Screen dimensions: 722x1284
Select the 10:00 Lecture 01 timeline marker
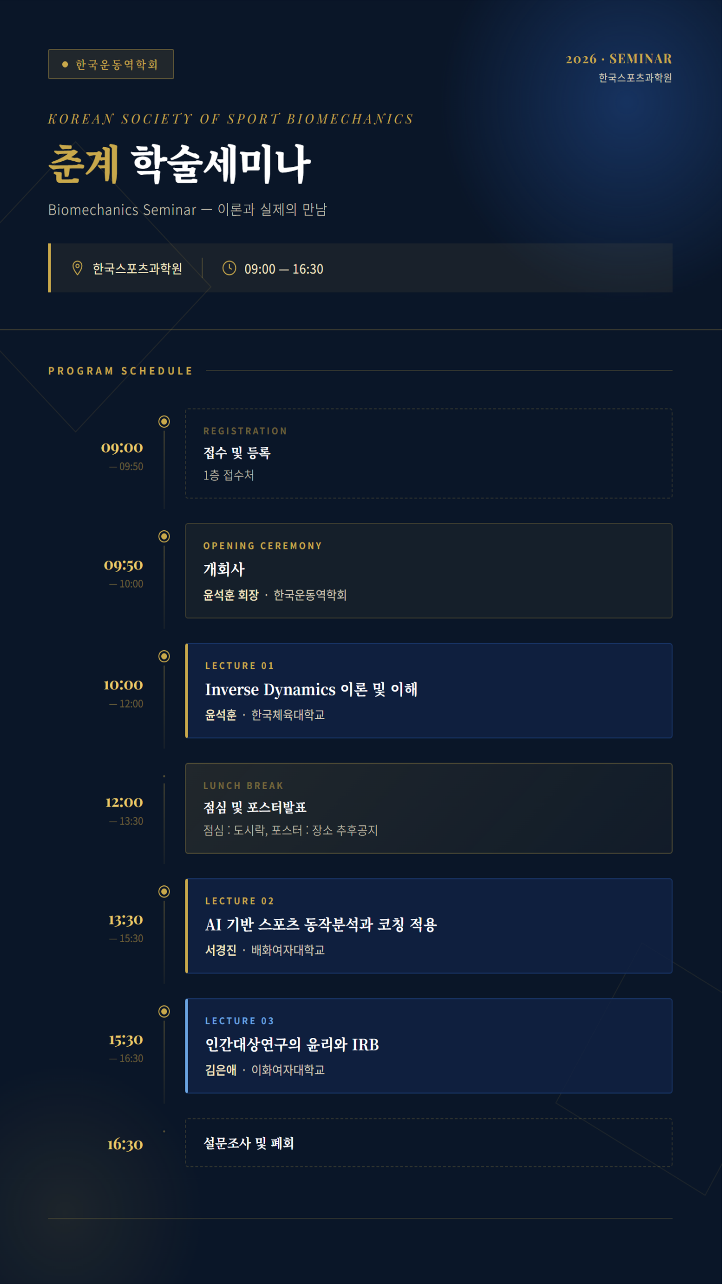tap(164, 657)
